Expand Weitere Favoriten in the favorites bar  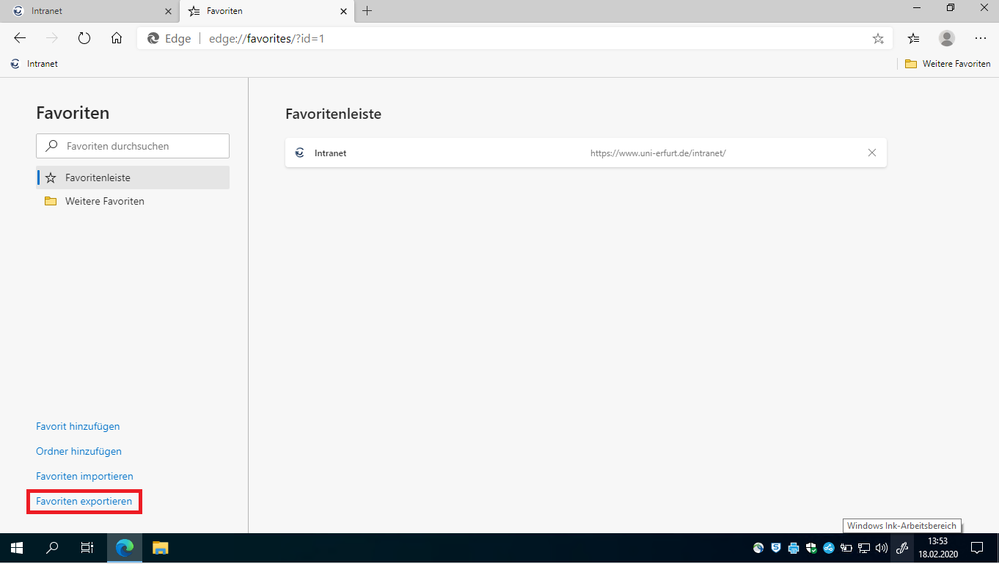[x=948, y=64]
